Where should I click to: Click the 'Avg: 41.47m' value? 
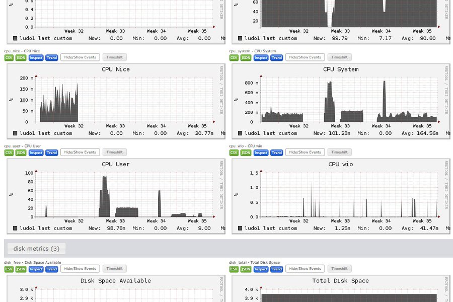tap(420, 229)
